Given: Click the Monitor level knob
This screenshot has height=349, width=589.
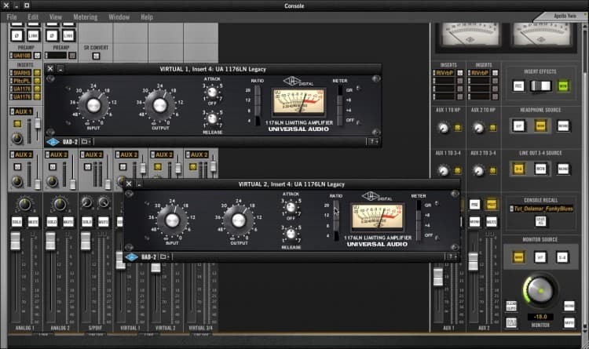Looking at the screenshot, I should coord(540,290).
